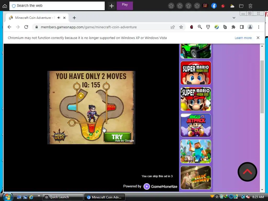Image resolution: width=268 pixels, height=201 pixels.
Task: Open the Facebook shortcut icon
Action: [214, 6]
